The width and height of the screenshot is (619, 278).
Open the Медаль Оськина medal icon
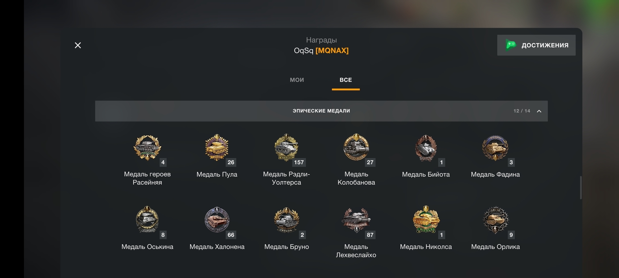coord(147,220)
